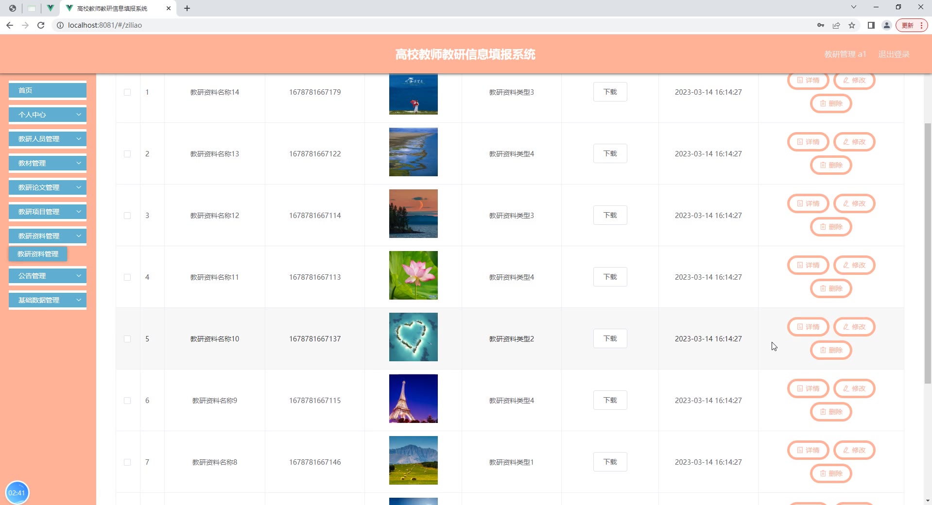
Task: View 详情 for 教研资料名称10
Action: click(x=808, y=327)
